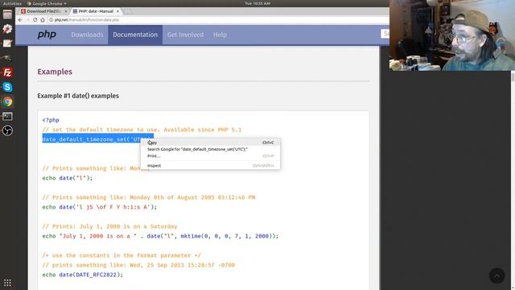The image size is (515, 290).
Task: Open the text editor dock icon
Action: coord(7,43)
